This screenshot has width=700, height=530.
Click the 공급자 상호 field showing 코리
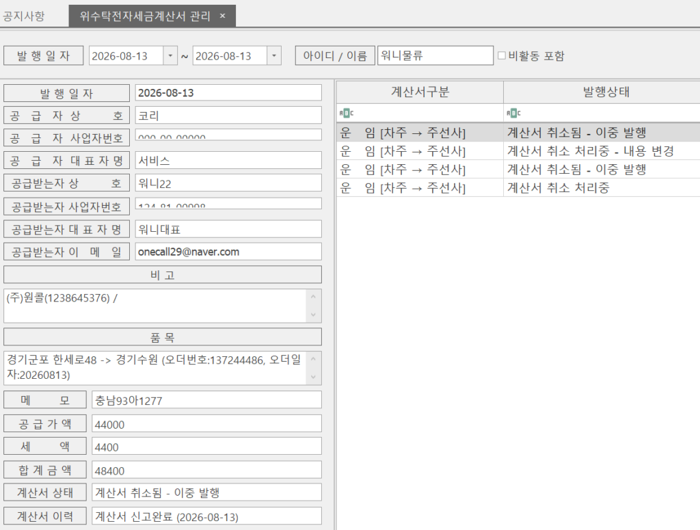228,115
